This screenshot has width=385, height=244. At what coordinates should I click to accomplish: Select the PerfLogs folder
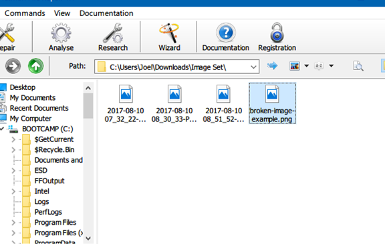[x=48, y=212]
